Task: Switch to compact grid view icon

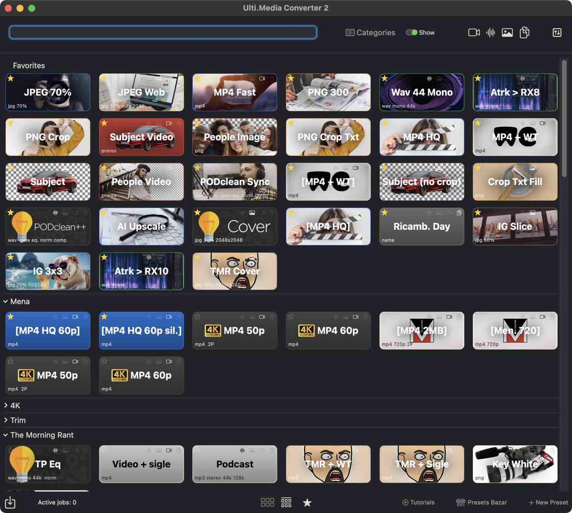Action: pos(286,502)
